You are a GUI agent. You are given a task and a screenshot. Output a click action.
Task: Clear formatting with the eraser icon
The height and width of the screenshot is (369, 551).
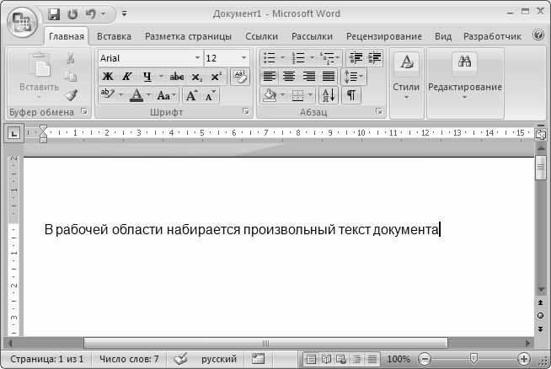(x=239, y=77)
